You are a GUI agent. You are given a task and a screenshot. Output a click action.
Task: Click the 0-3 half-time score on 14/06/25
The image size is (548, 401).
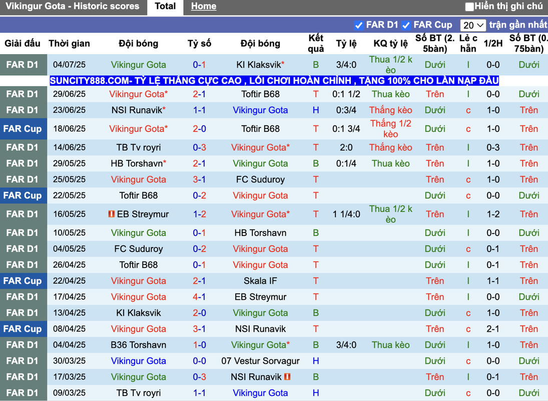coord(493,147)
